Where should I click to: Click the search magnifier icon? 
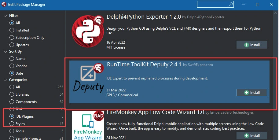pos(231,5)
